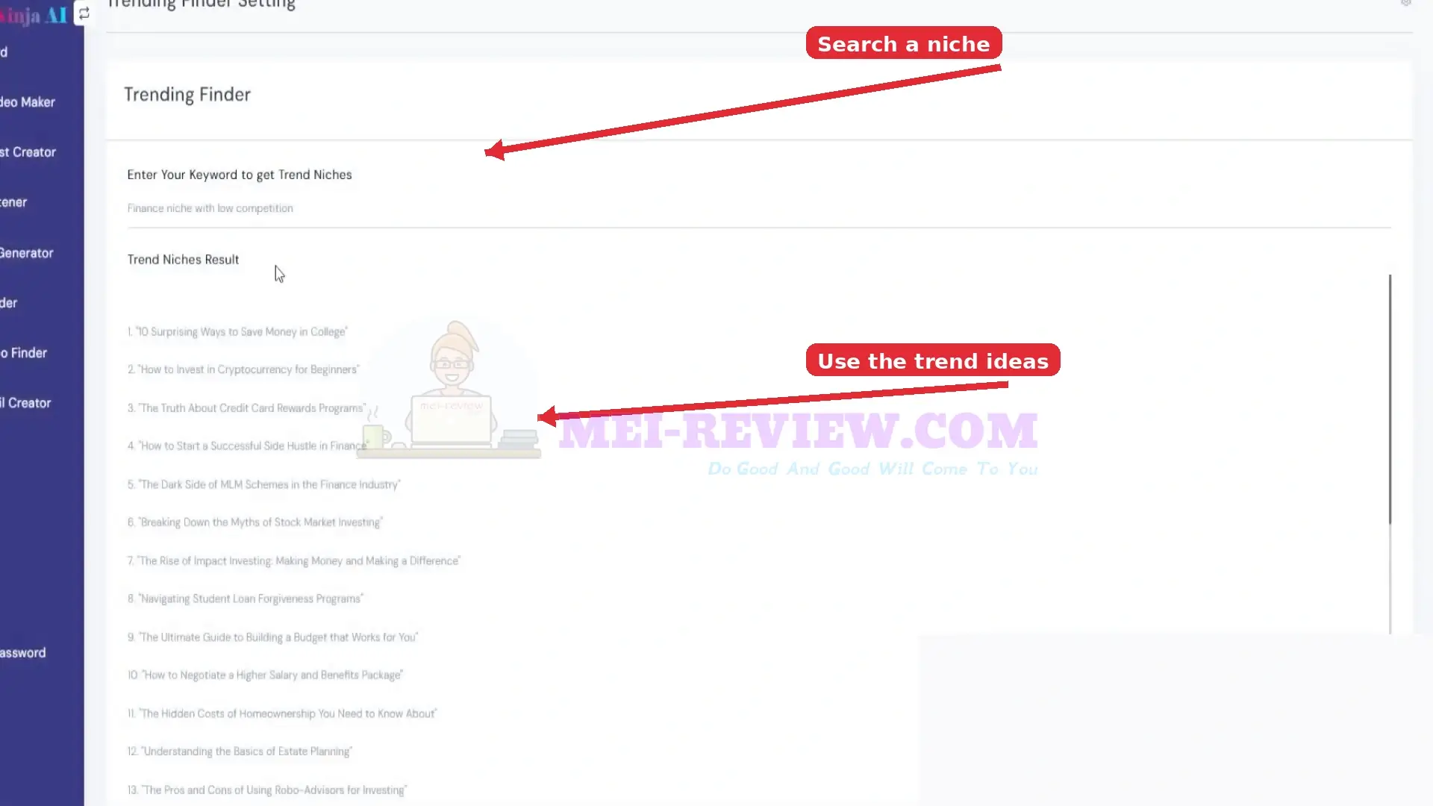Select the Generator sidebar item
1433x806 pixels.
27,253
